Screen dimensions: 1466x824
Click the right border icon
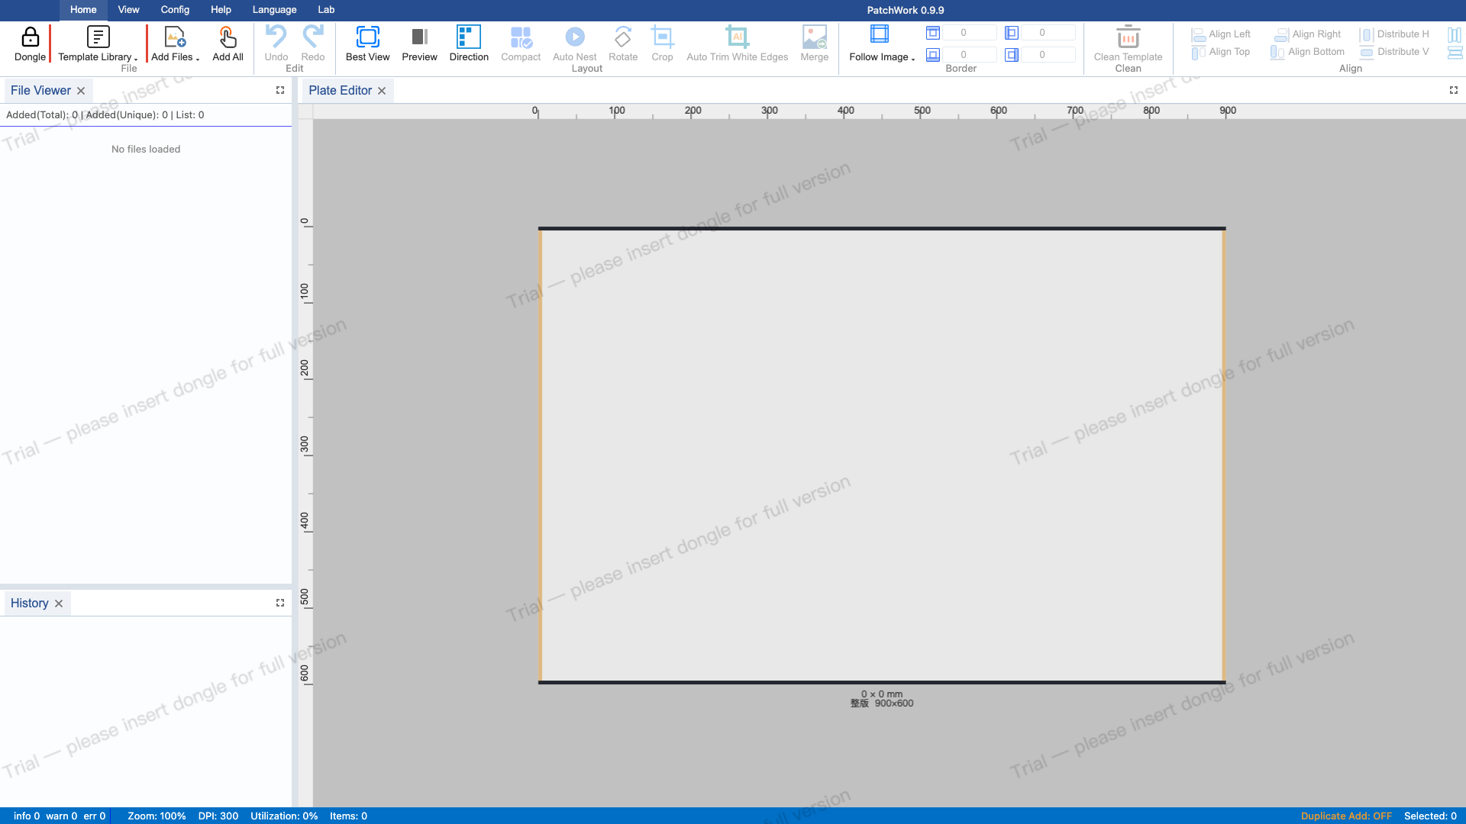1011,55
